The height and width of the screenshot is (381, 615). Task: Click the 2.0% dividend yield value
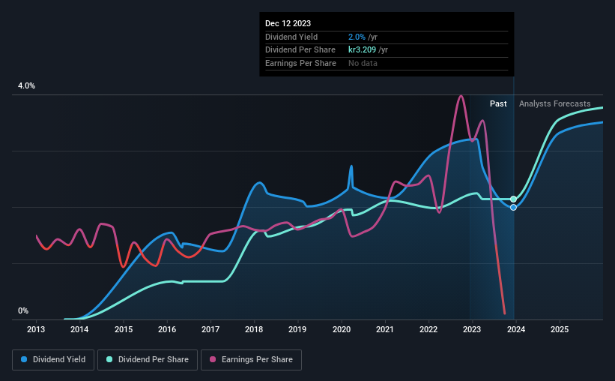click(357, 37)
